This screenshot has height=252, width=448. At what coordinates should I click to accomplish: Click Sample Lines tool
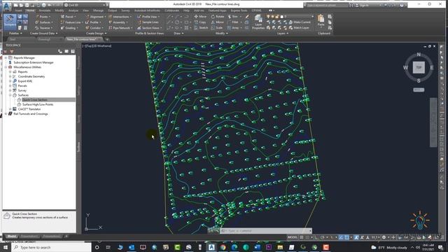point(148,22)
